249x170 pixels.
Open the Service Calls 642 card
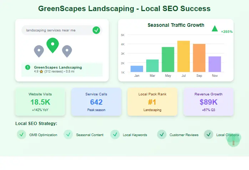pyautogui.click(x=96, y=102)
